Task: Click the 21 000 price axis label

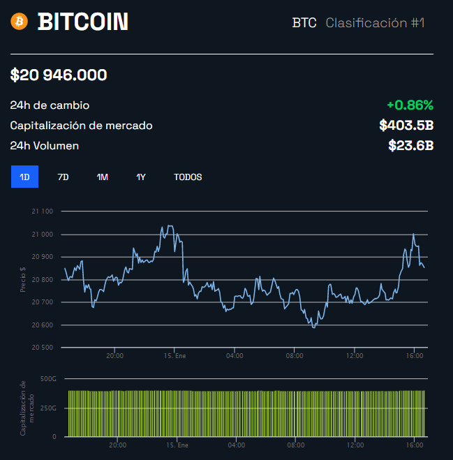Action: click(42, 235)
